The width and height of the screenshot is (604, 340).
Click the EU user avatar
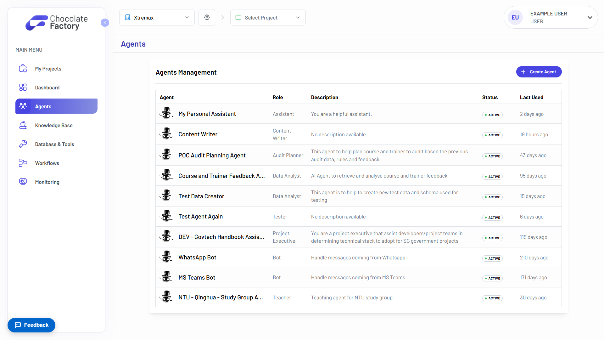(x=515, y=17)
